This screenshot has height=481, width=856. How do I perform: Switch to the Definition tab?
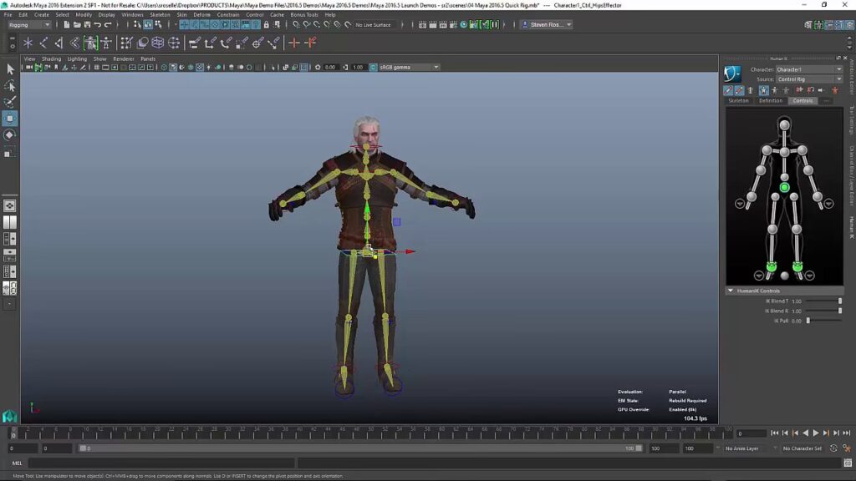(770, 101)
